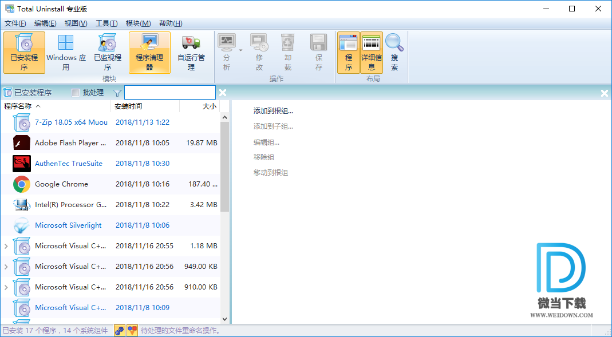Choose 添加到根组... option

click(273, 111)
